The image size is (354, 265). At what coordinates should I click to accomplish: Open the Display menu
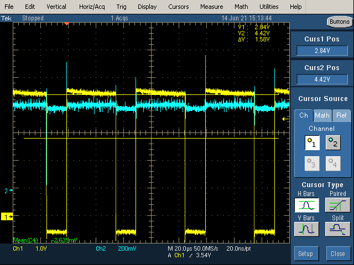click(x=147, y=7)
